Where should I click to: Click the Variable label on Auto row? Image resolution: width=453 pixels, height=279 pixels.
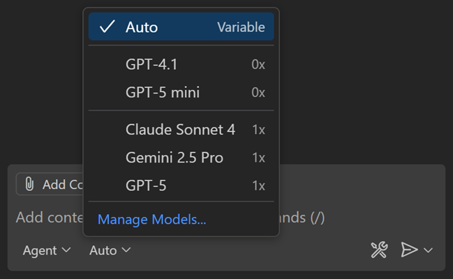(x=241, y=27)
